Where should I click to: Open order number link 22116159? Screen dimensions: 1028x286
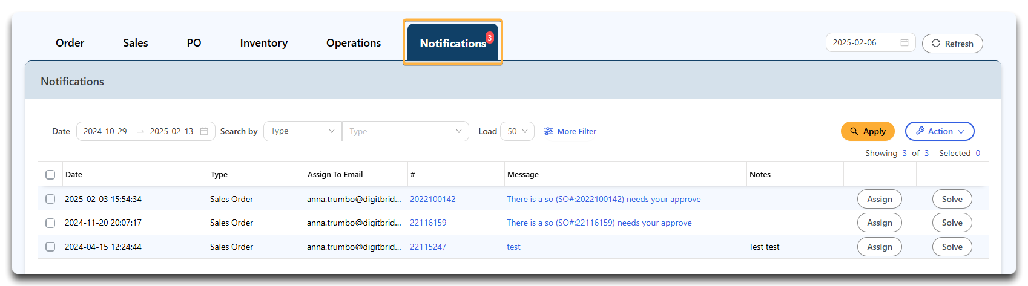(x=428, y=223)
